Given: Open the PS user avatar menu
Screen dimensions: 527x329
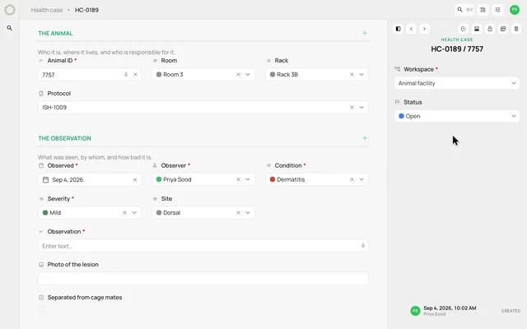Looking at the screenshot, I should click(514, 10).
